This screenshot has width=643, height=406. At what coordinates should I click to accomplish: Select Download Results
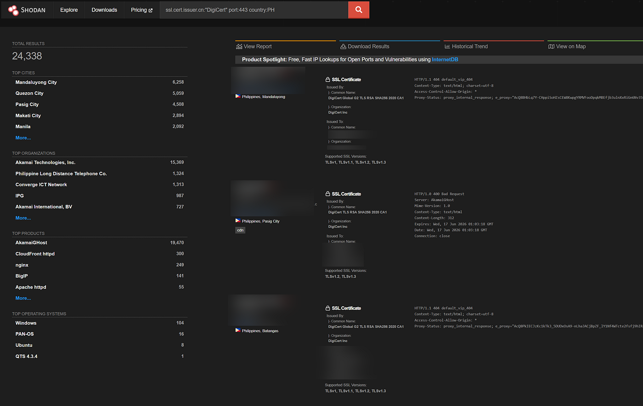click(365, 46)
